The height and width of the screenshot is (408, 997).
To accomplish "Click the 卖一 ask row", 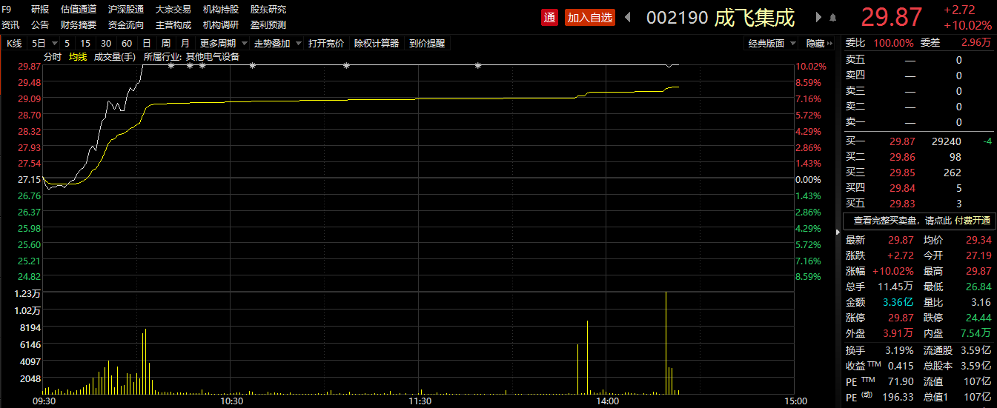I will 919,122.
